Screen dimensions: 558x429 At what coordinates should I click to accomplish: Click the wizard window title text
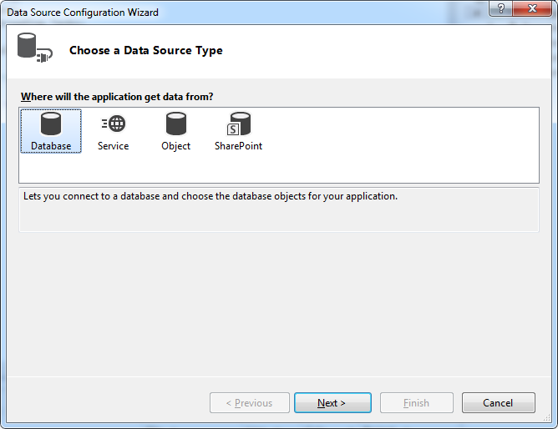click(x=83, y=13)
